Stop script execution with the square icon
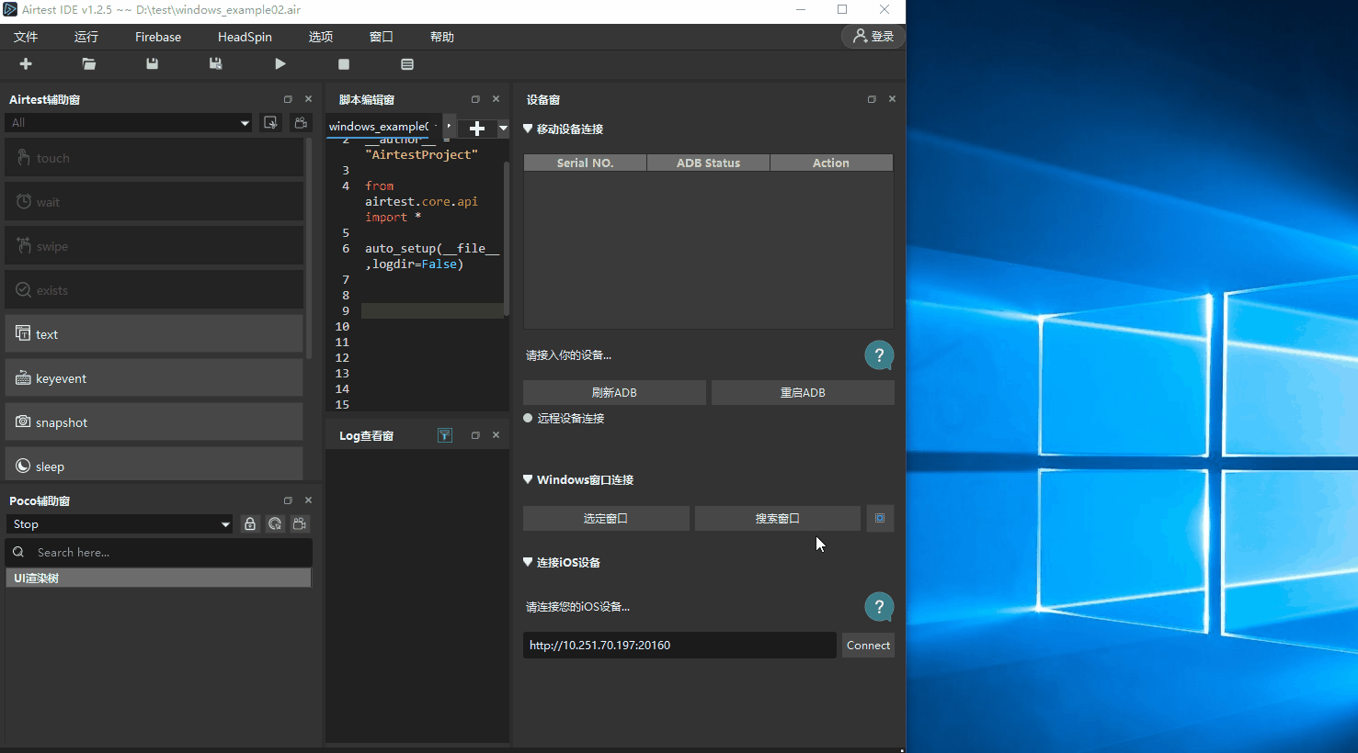 (344, 64)
